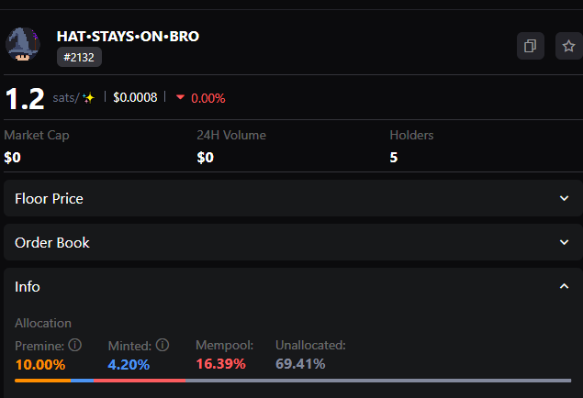This screenshot has width=583, height=398.
Task: Click the orange premine segment of allocation bar
Action: coord(43,381)
